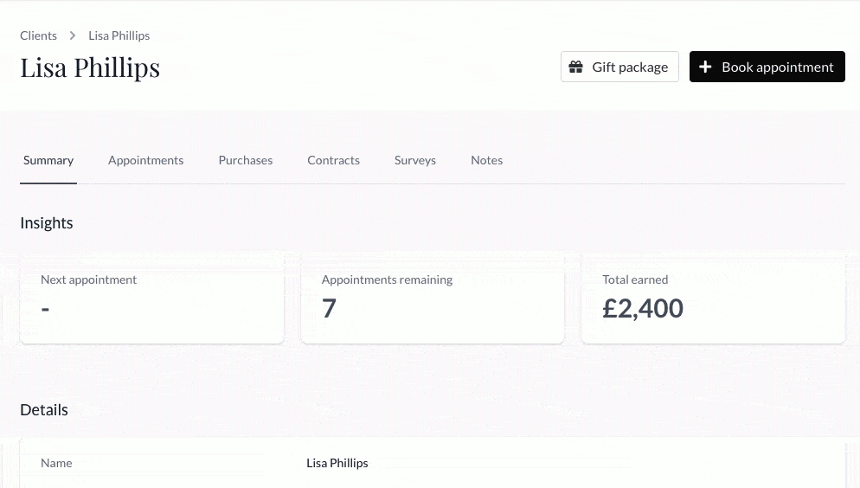Click the Lisa Phillips page heading

(x=90, y=67)
